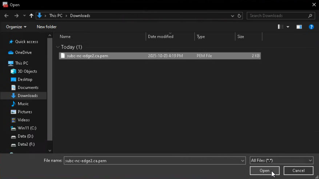The height and width of the screenshot is (179, 319).
Task: Click the Search Downloads field
Action: click(278, 16)
